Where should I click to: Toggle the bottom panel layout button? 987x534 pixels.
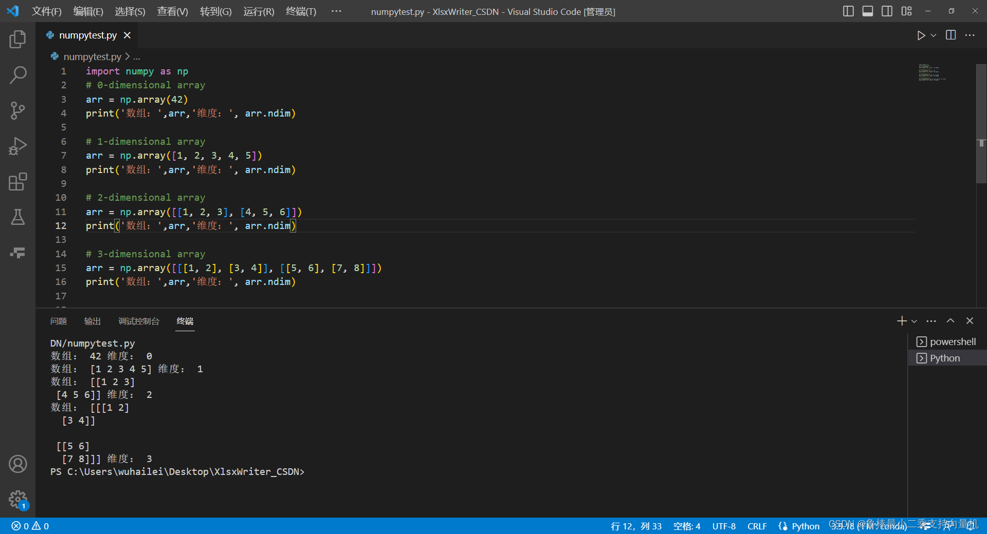pyautogui.click(x=868, y=11)
